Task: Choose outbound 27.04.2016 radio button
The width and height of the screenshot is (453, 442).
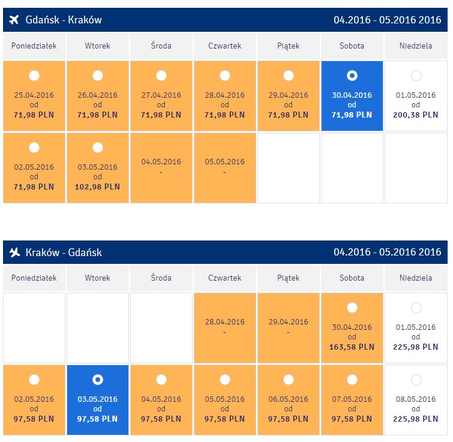Action: 161,76
